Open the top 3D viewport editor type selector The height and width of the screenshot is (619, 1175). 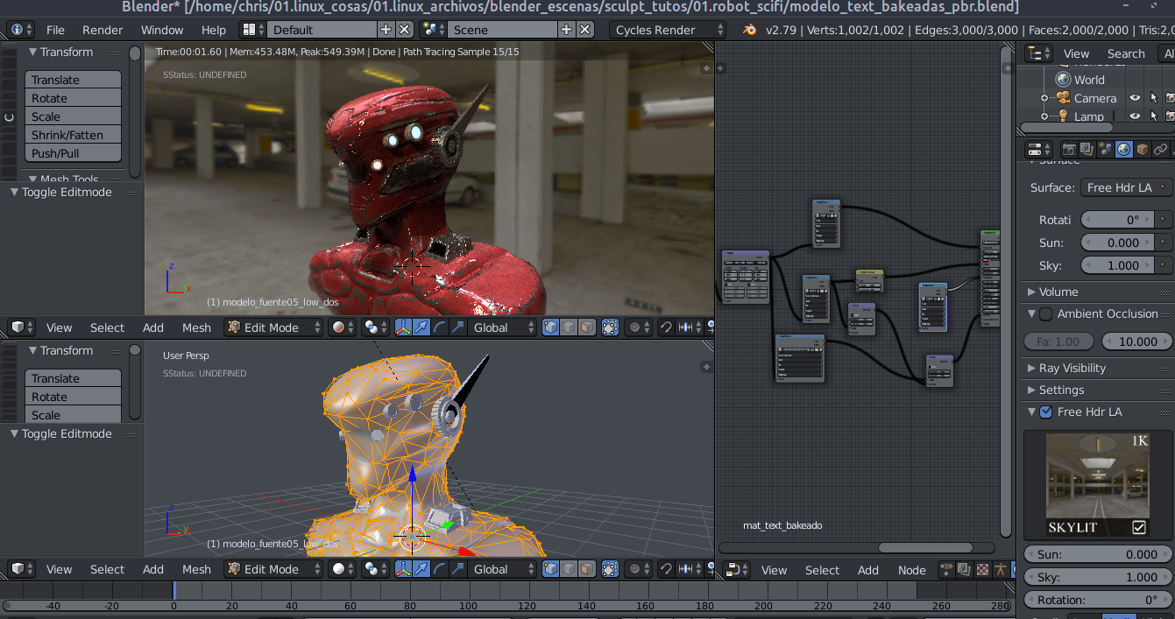(23, 327)
